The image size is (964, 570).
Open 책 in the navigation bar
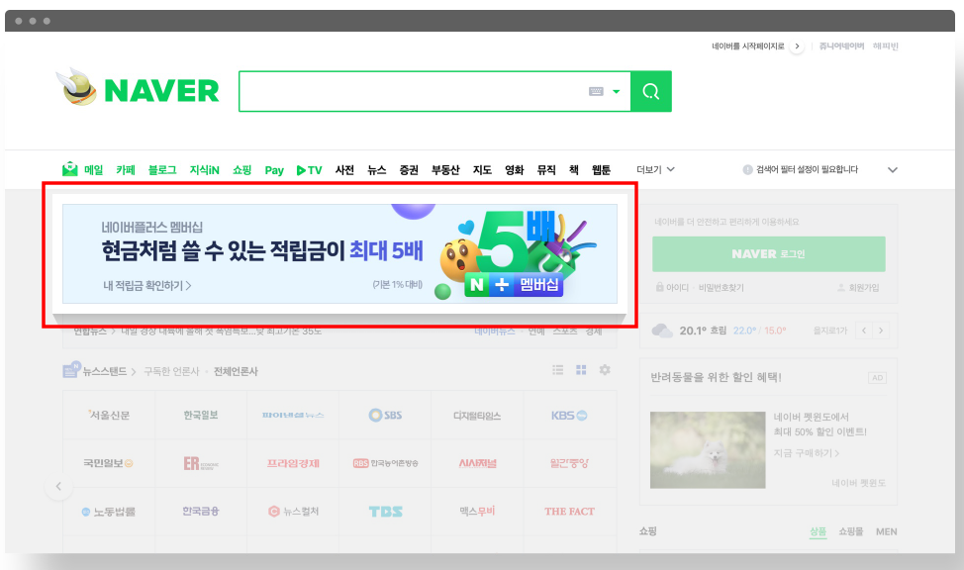click(574, 169)
